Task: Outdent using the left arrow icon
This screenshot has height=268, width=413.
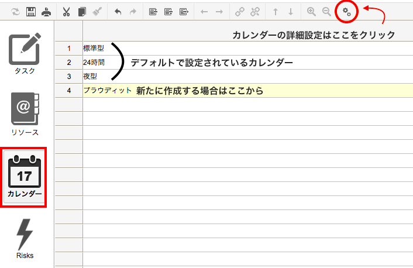Action: click(204, 12)
